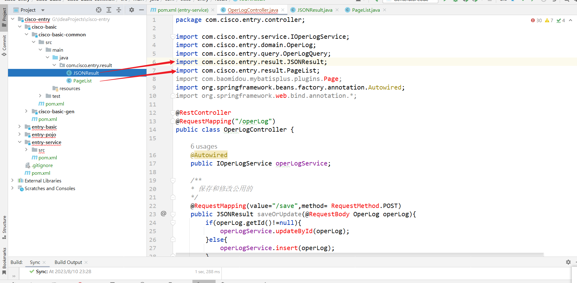Open the Project panel settings gear
This screenshot has height=283, width=577.
(132, 10)
